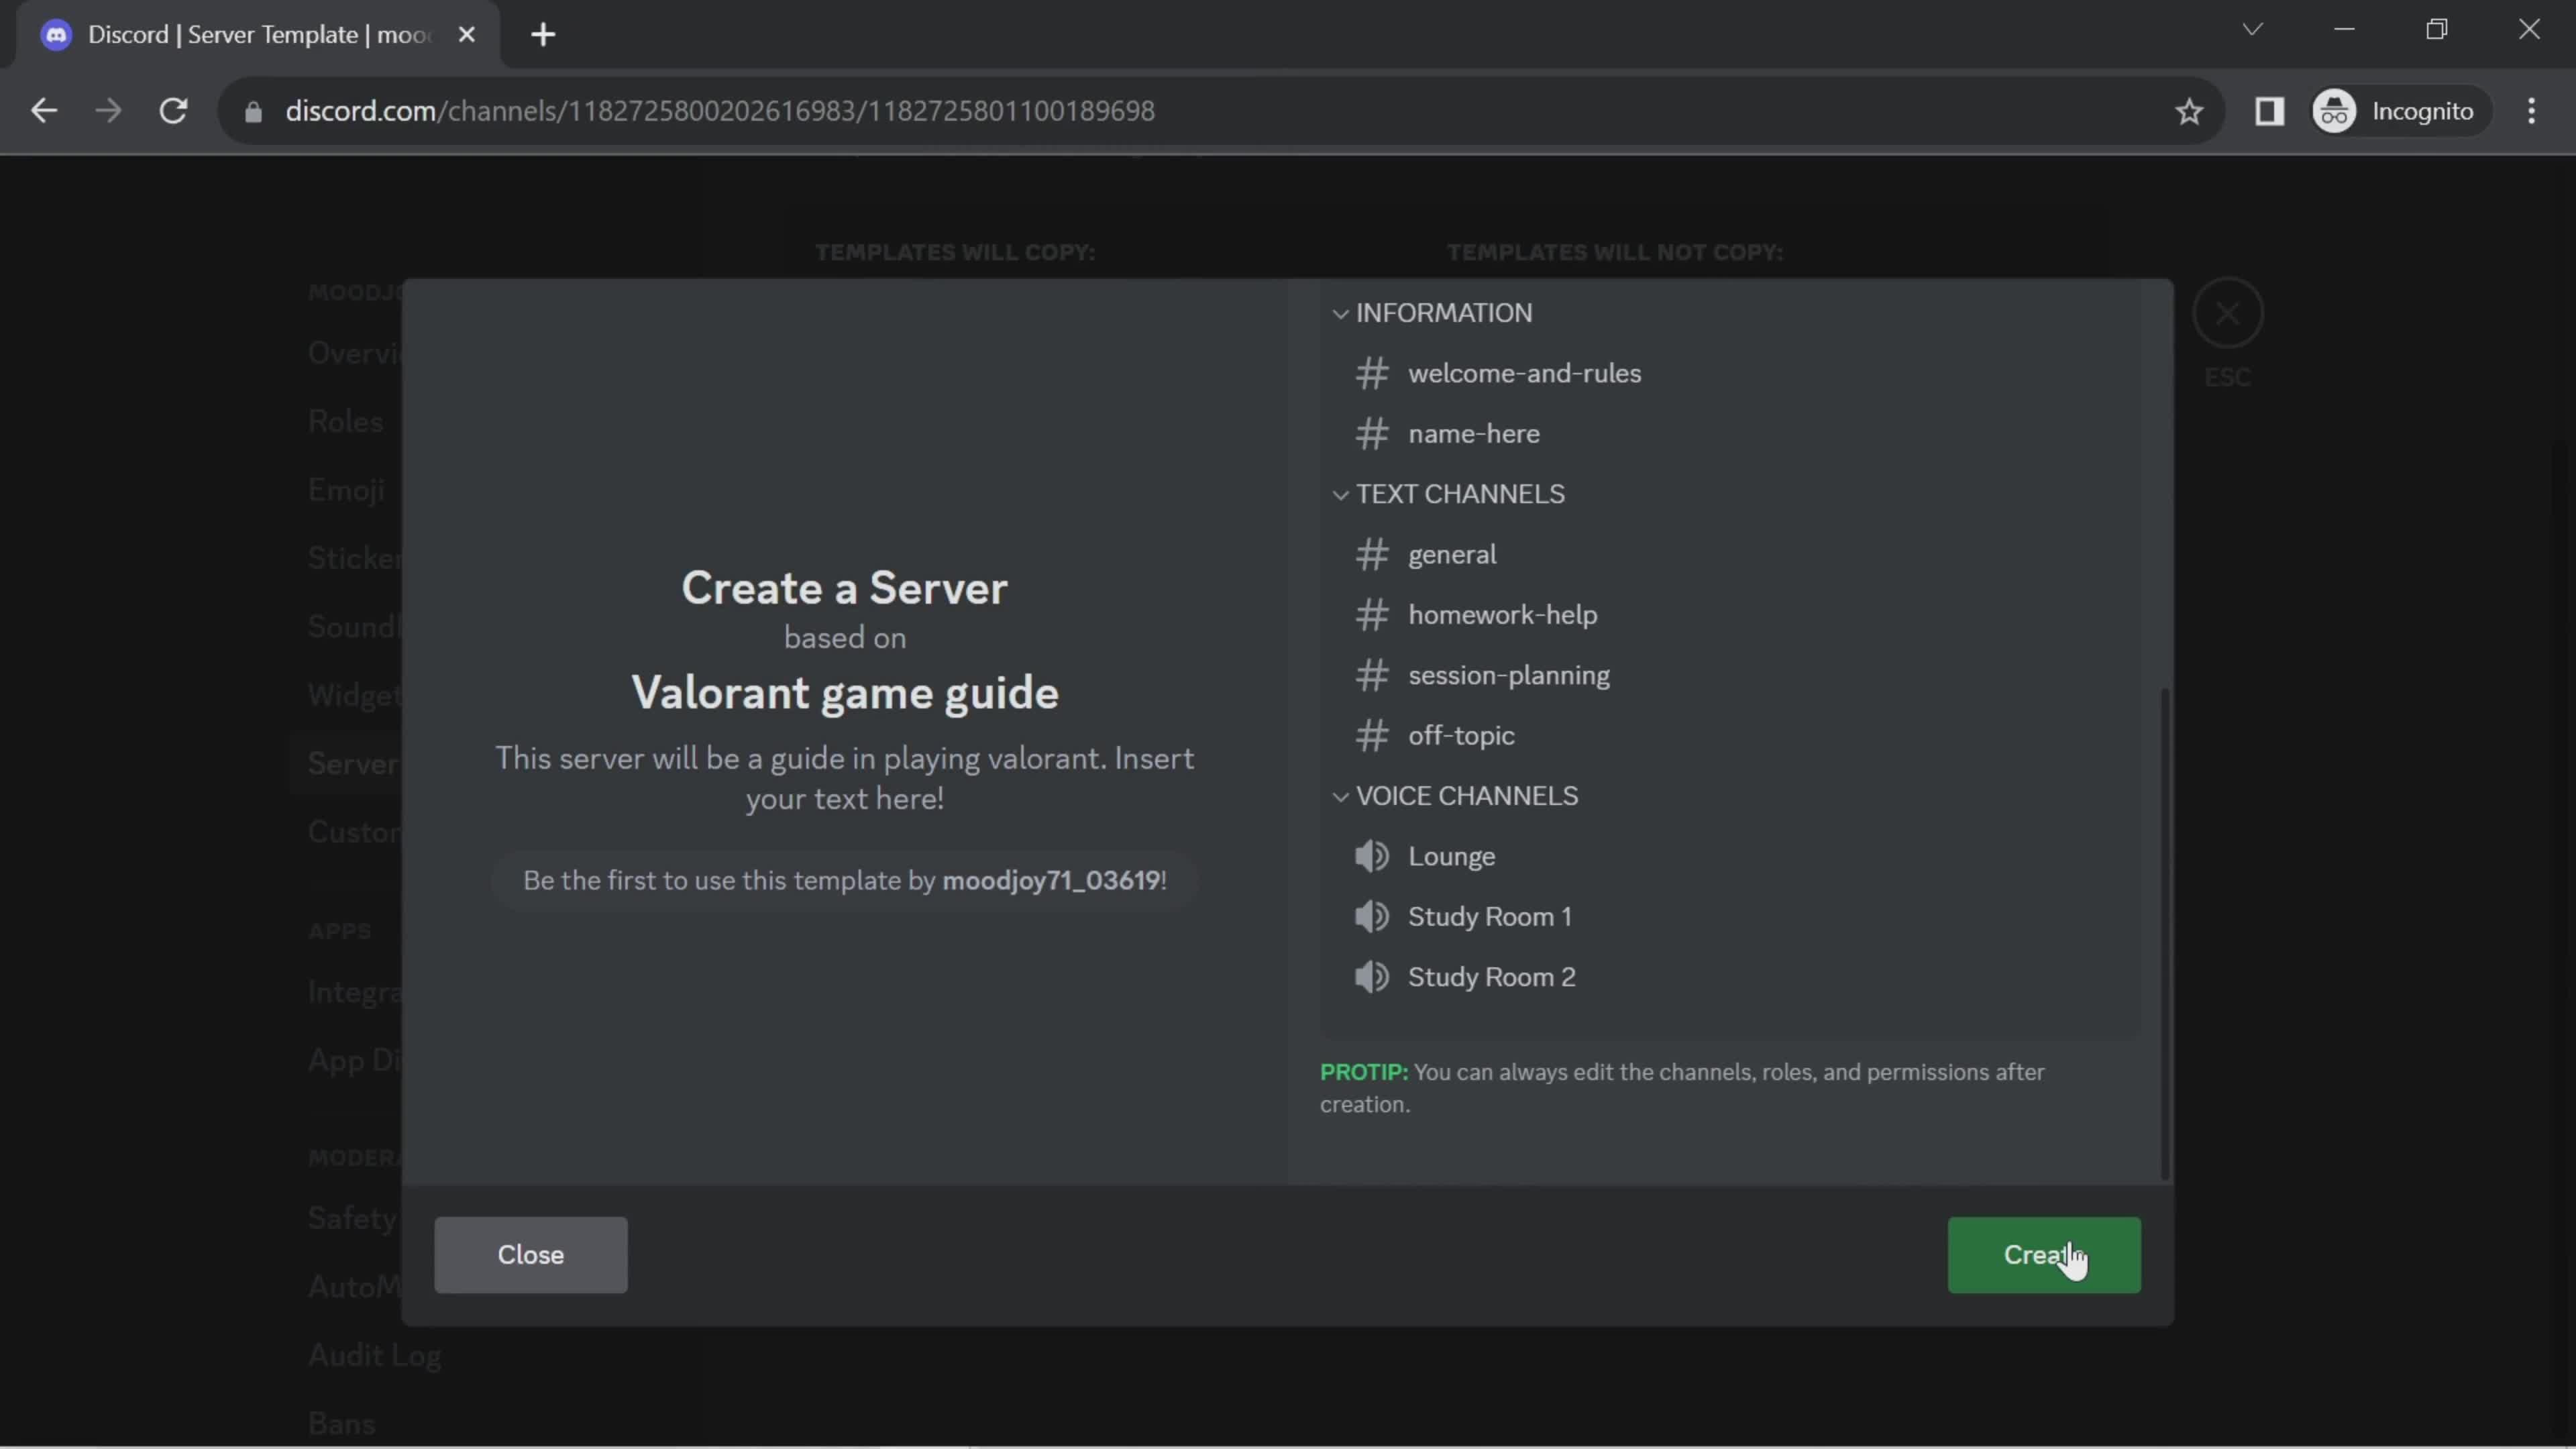This screenshot has width=2576, height=1449.
Task: Close the server creation dialog
Action: pyautogui.click(x=531, y=1254)
